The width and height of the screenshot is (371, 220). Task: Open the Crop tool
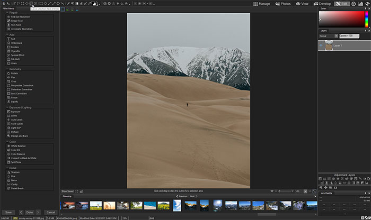(12, 81)
